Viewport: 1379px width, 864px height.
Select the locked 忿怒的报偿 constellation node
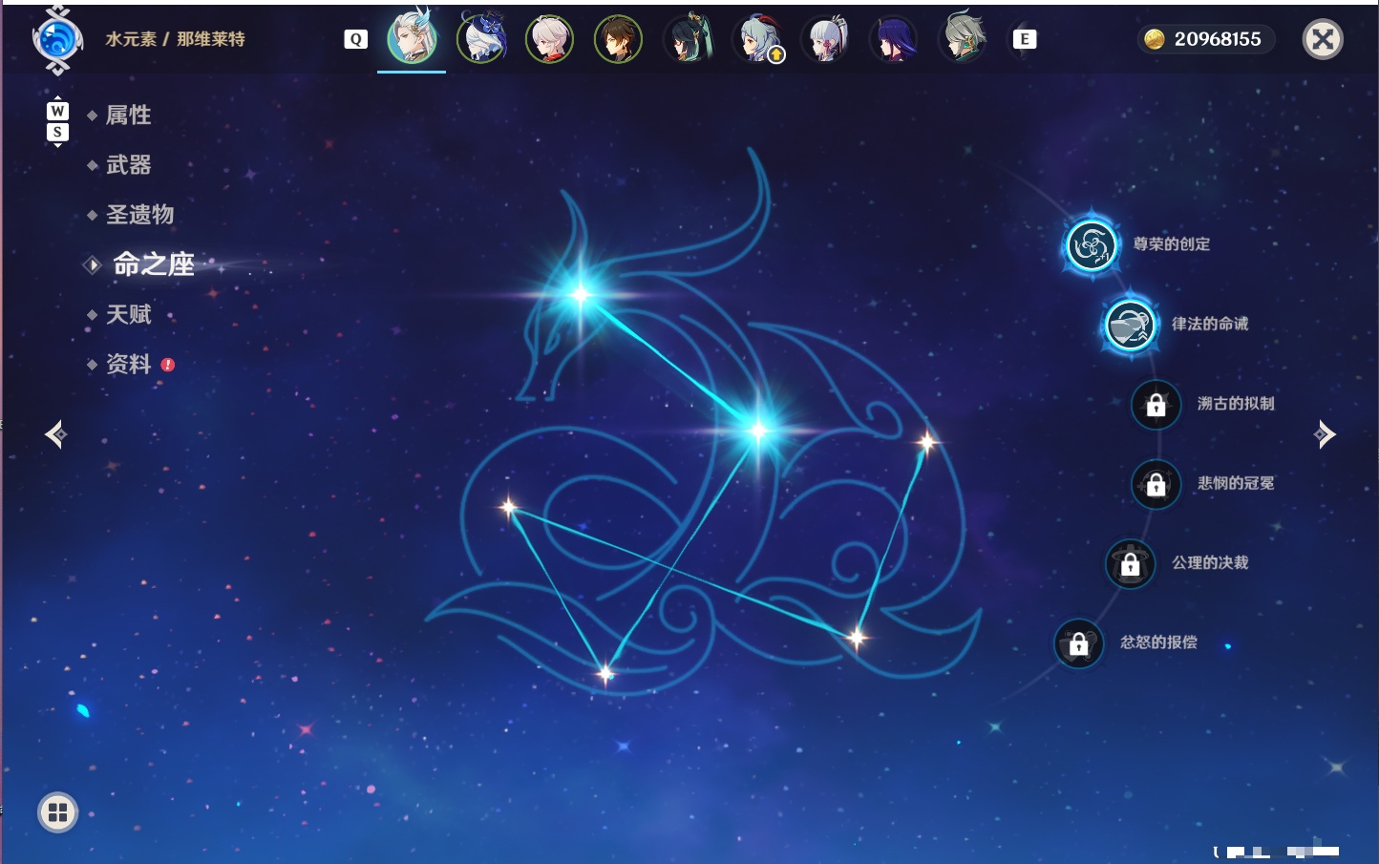click(1078, 643)
